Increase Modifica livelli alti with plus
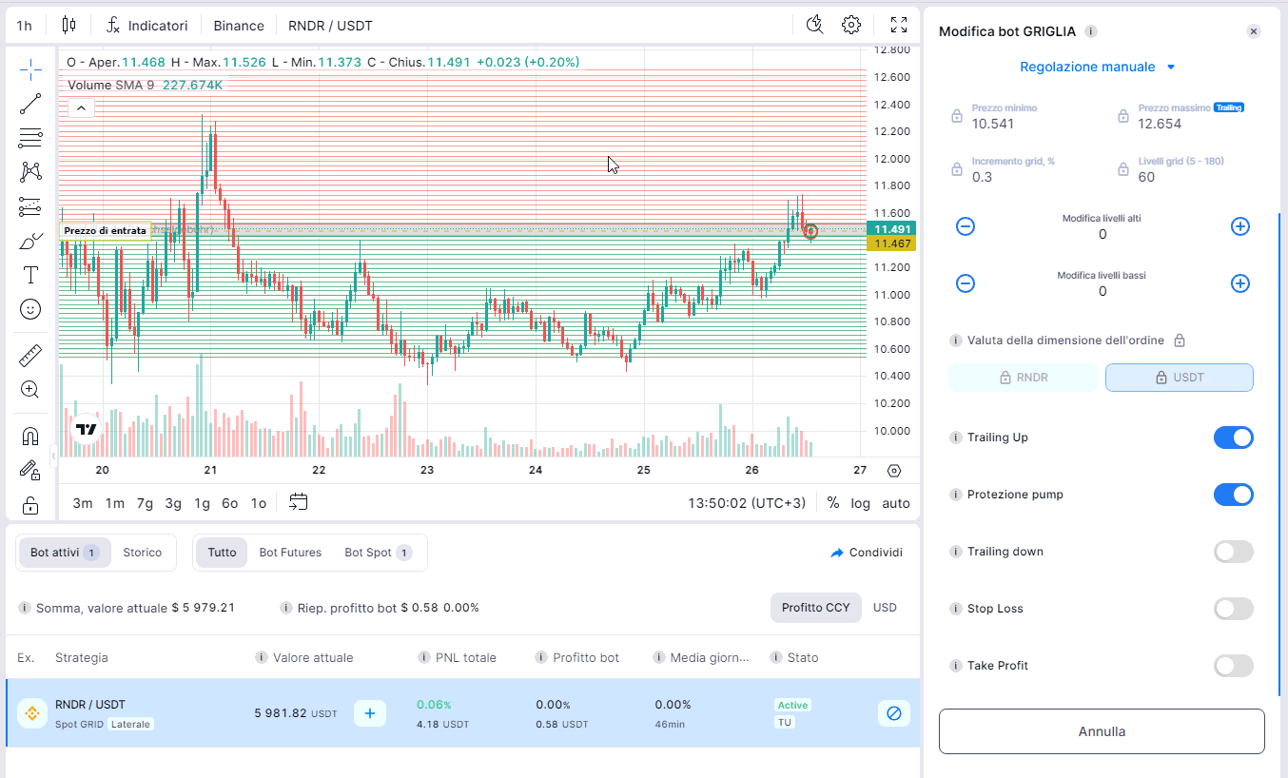The image size is (1288, 778). pos(1239,226)
